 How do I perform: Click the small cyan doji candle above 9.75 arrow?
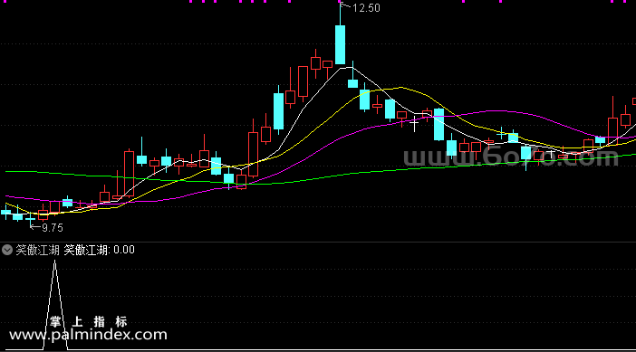(x=31, y=218)
